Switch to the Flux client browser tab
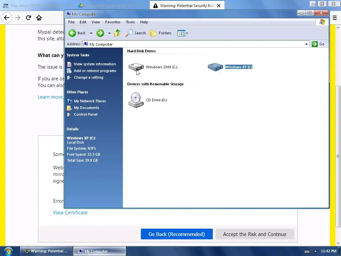 coord(35,6)
